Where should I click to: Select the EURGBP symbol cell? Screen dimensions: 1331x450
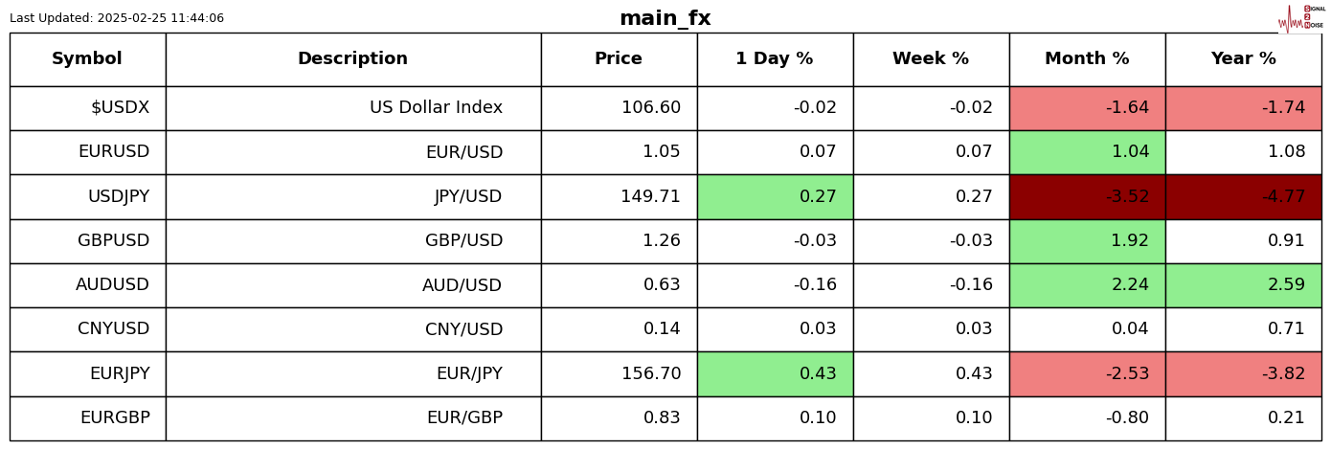[115, 418]
